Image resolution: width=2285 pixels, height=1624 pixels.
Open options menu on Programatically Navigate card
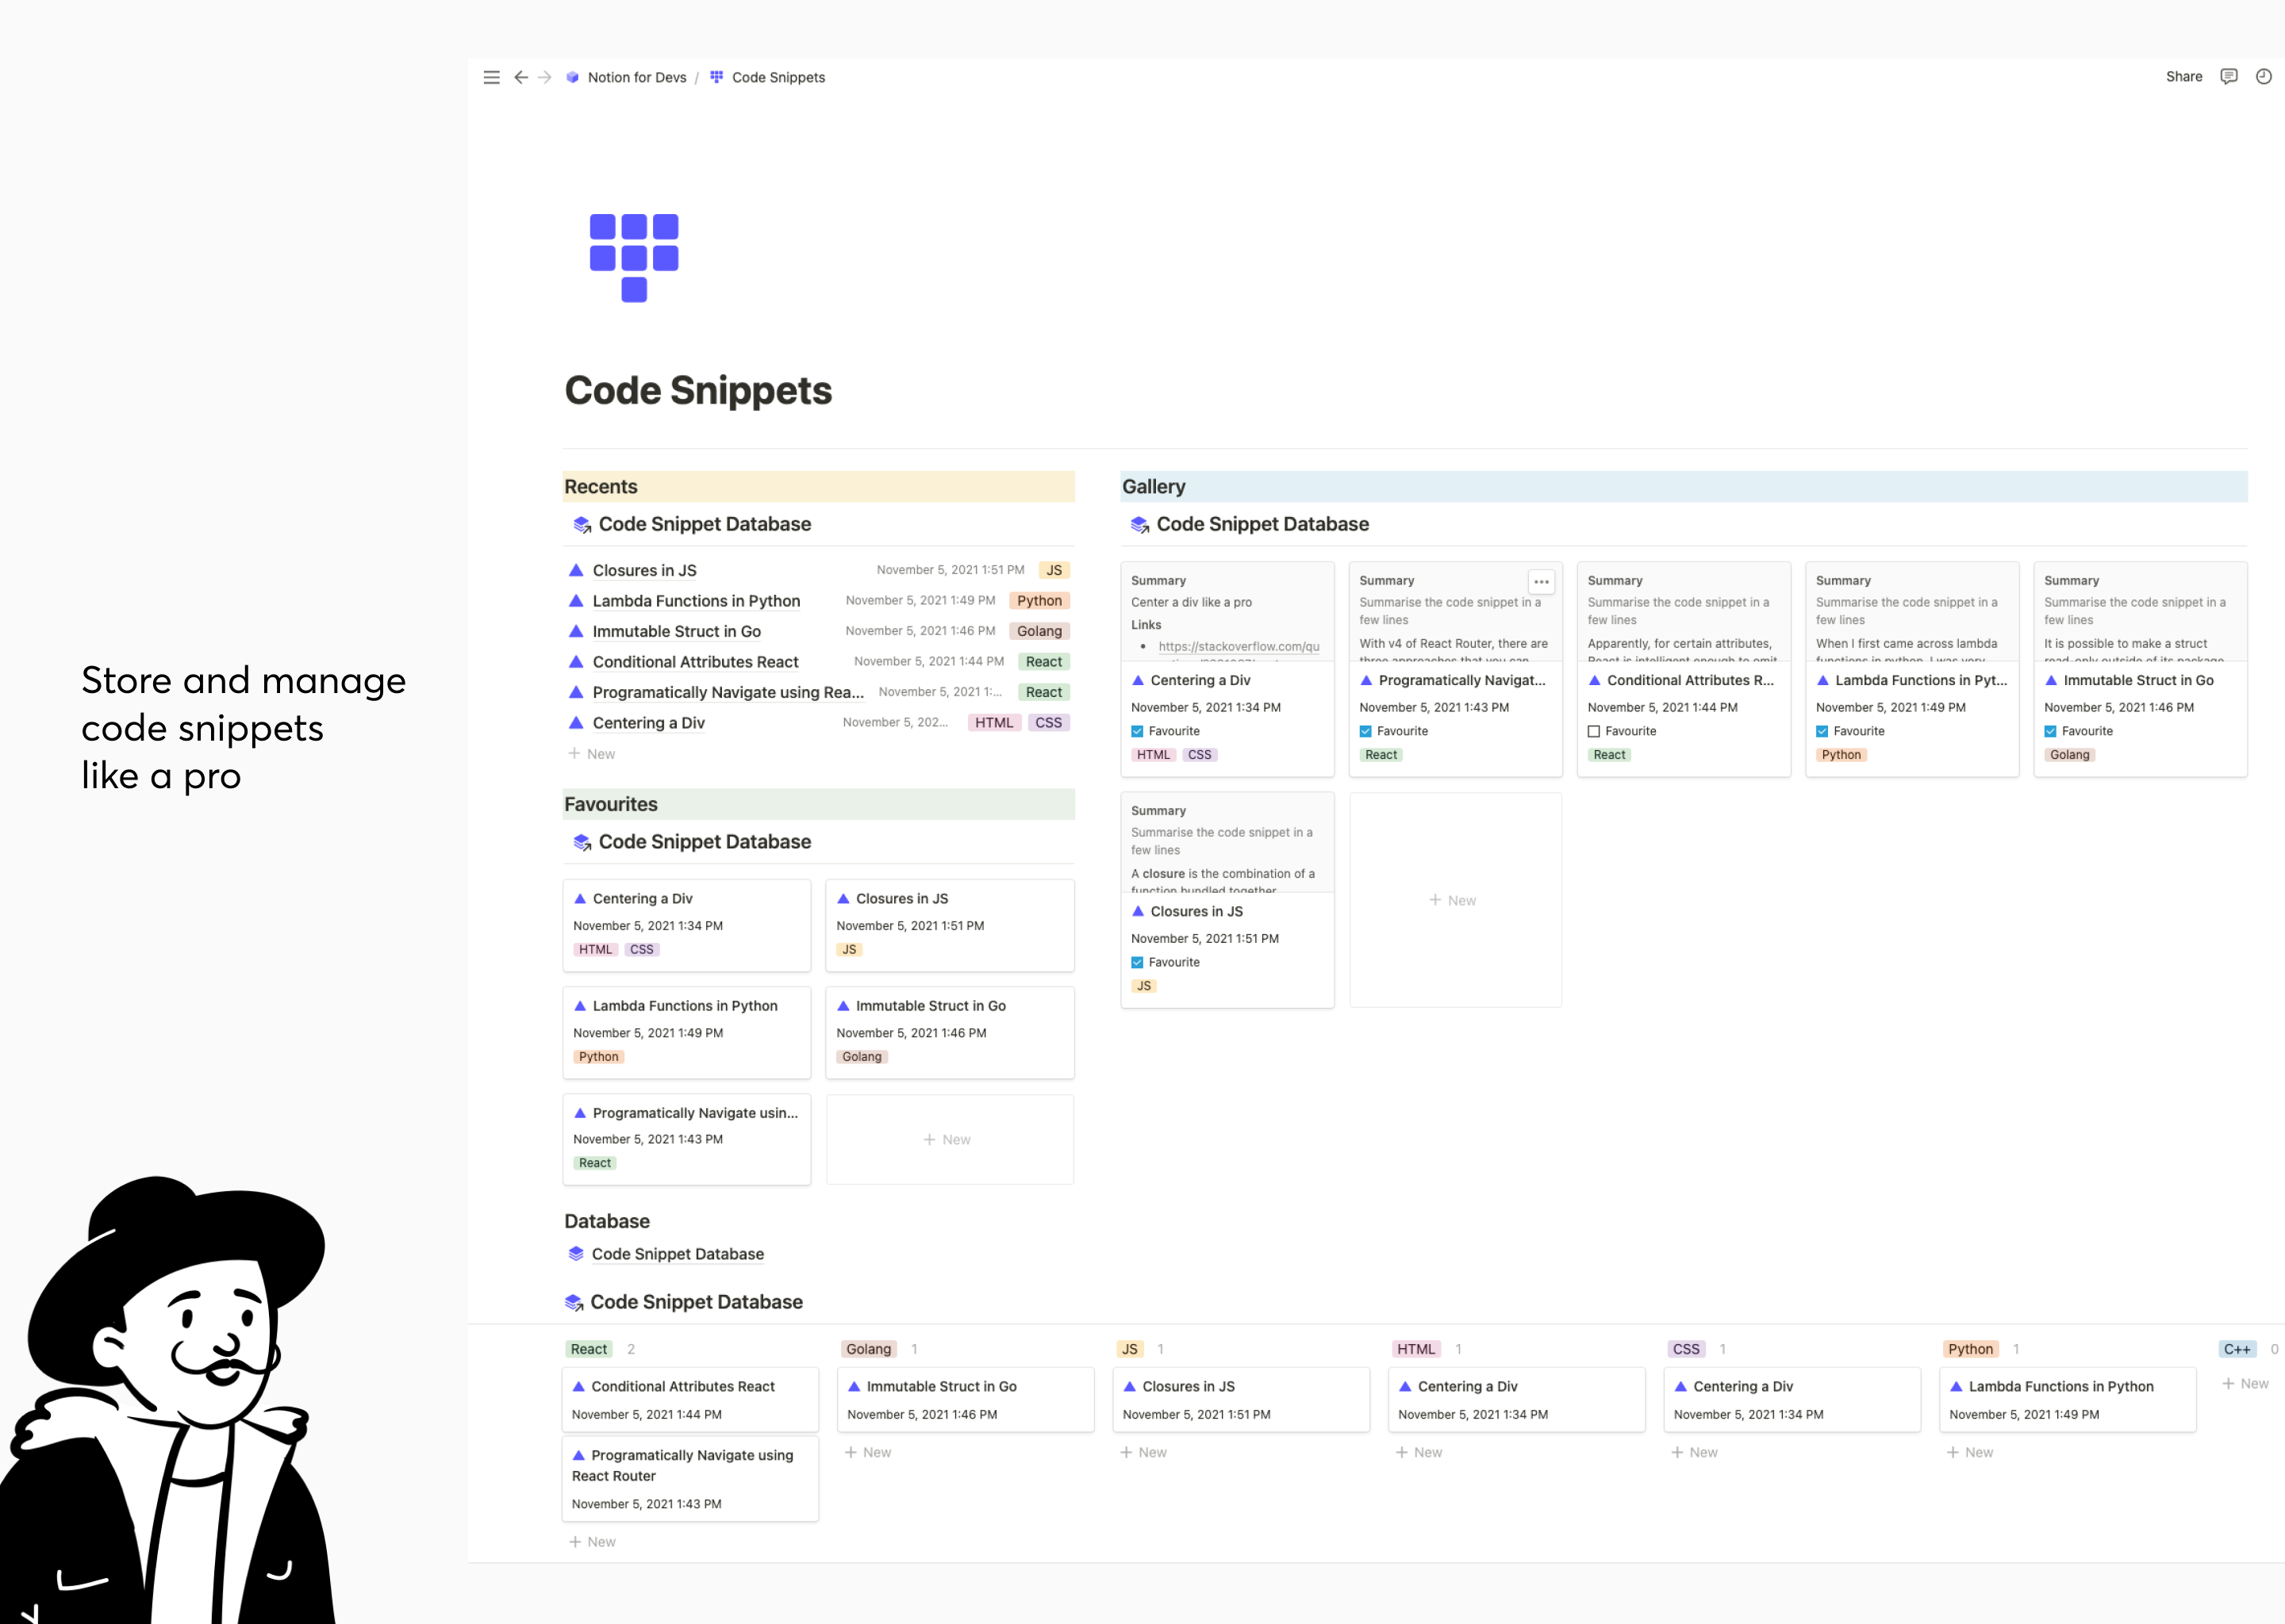(1541, 581)
